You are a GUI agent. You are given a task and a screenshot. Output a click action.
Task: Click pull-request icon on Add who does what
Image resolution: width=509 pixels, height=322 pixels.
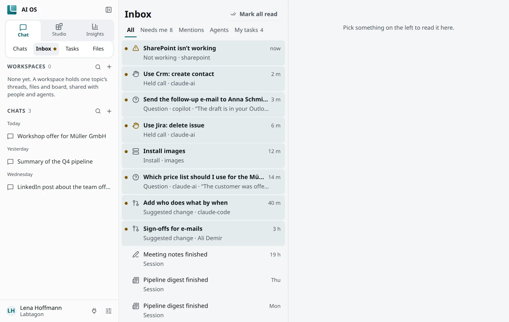(136, 203)
